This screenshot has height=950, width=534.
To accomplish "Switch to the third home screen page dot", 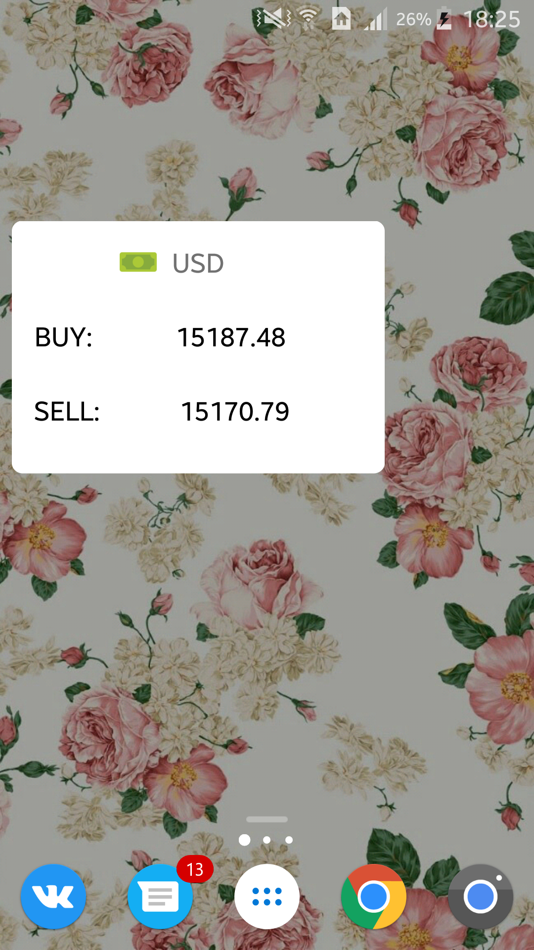I will click(x=289, y=840).
